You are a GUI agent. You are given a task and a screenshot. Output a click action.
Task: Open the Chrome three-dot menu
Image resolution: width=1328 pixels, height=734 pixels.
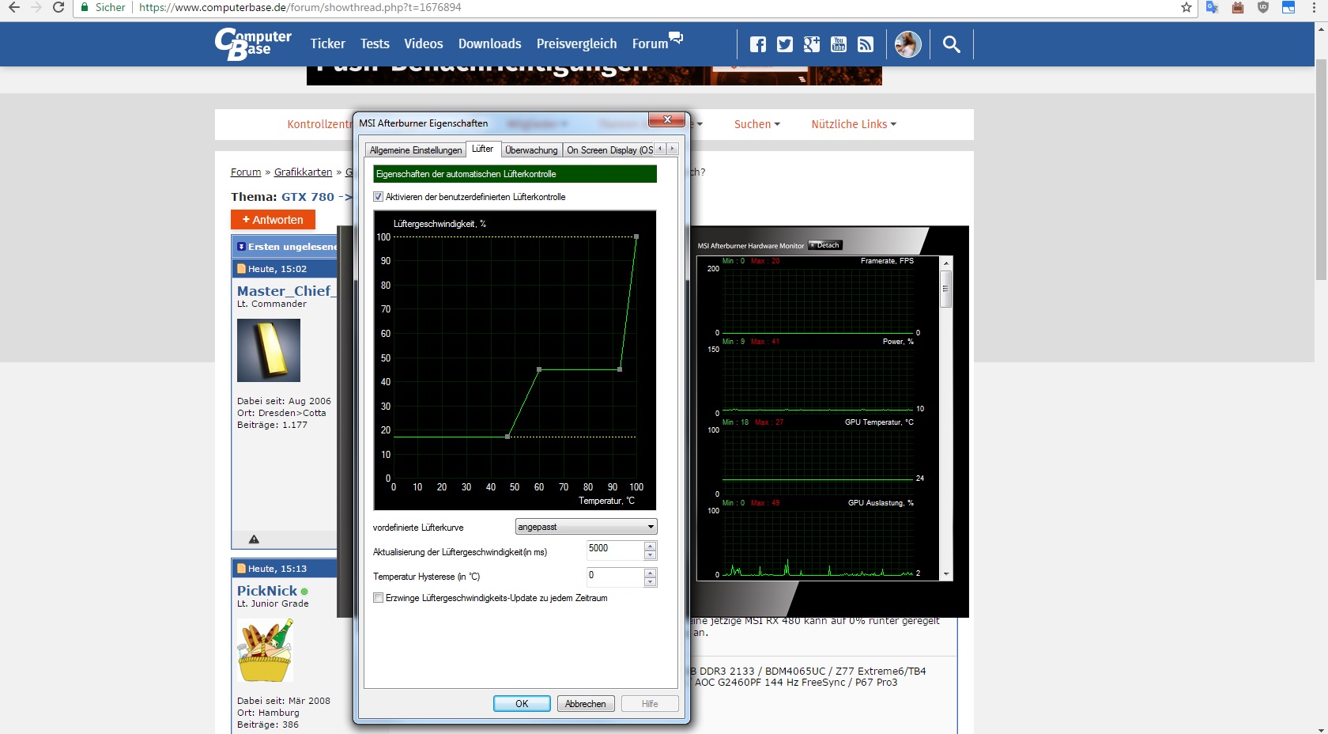point(1314,7)
